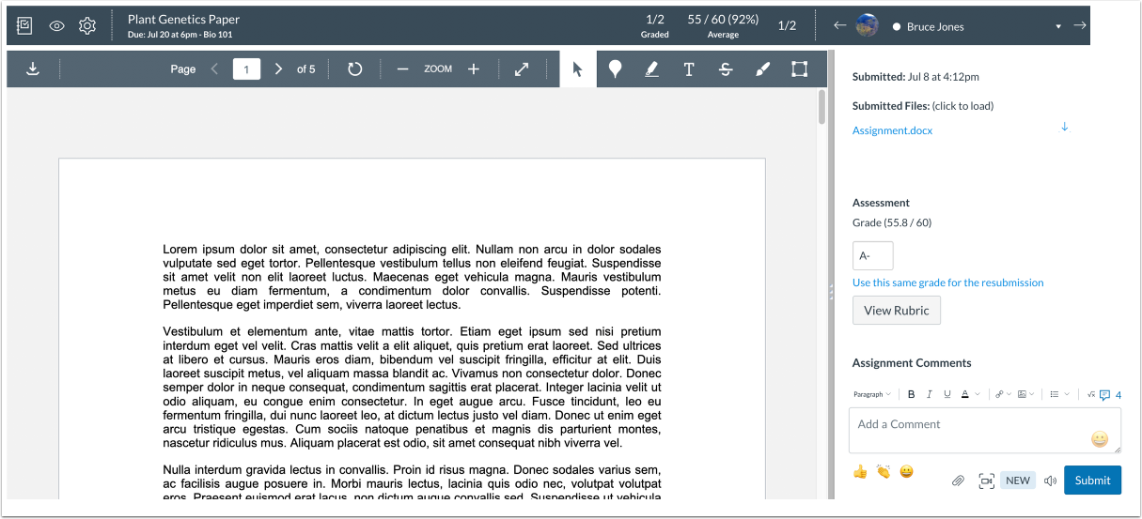Select the free text annotation tool
1142x519 pixels.
coord(689,69)
